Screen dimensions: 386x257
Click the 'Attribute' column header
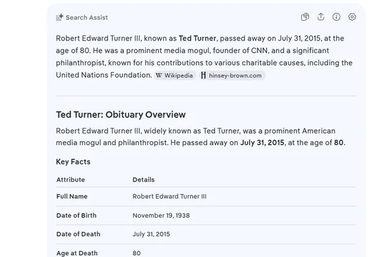click(x=71, y=179)
